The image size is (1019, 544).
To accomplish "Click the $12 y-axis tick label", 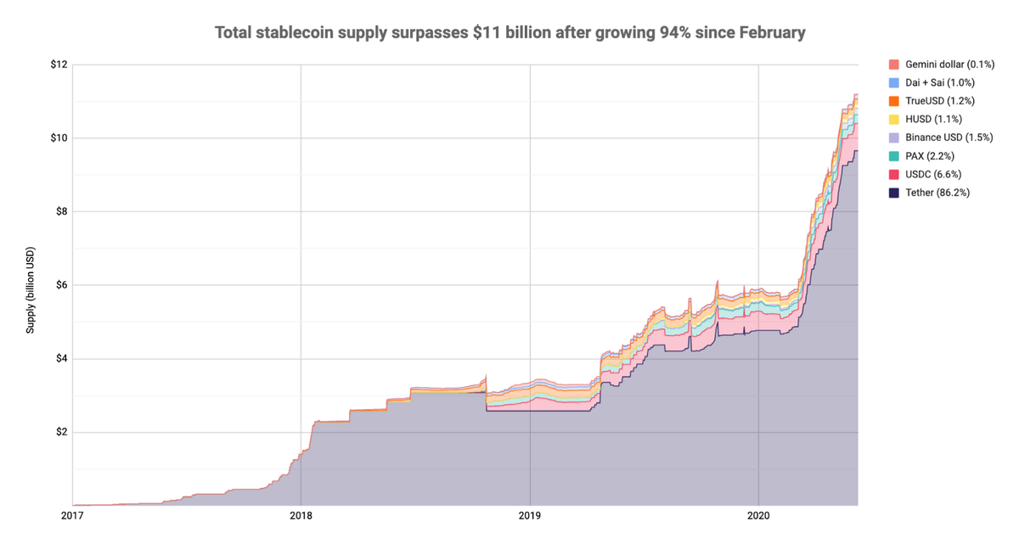I will click(58, 64).
